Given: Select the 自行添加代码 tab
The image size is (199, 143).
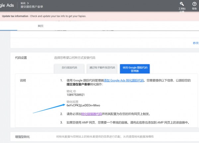Looking at the screenshot, I should point(69,69).
